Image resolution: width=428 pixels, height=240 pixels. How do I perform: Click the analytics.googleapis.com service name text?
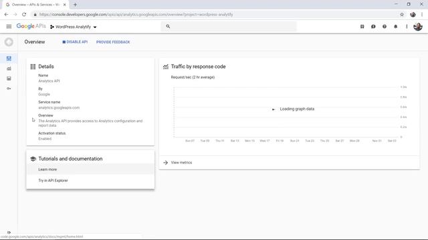point(59,108)
